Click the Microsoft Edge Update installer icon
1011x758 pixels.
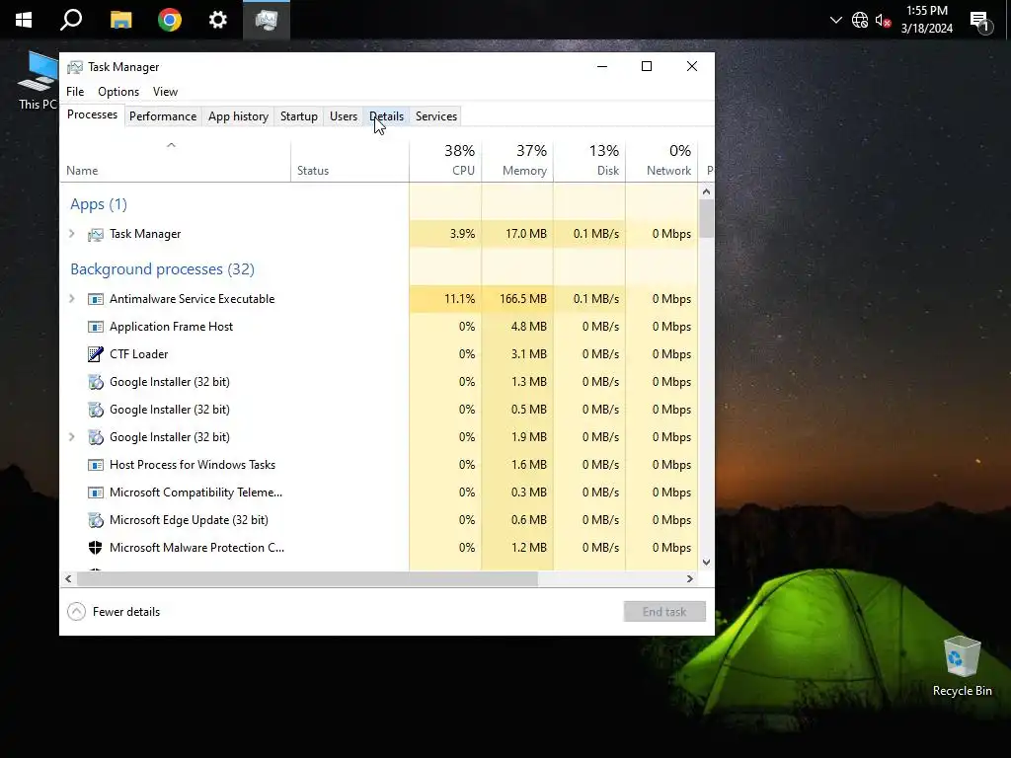coord(96,520)
